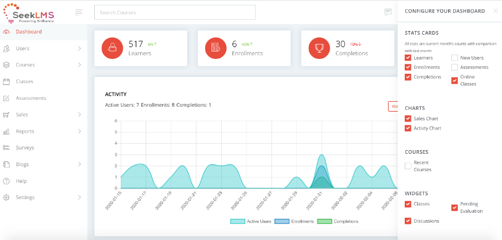Click the Dashboard speedometer icon
This screenshot has height=240, width=502.
point(6,32)
